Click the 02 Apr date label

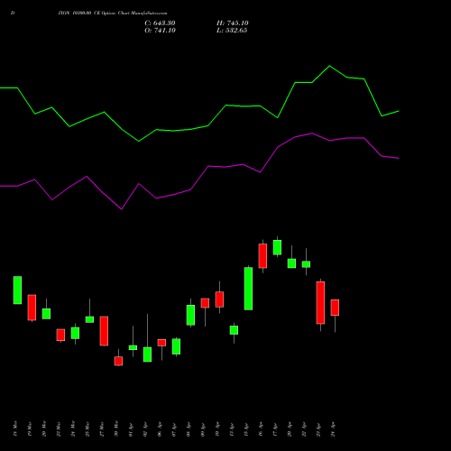click(145, 429)
